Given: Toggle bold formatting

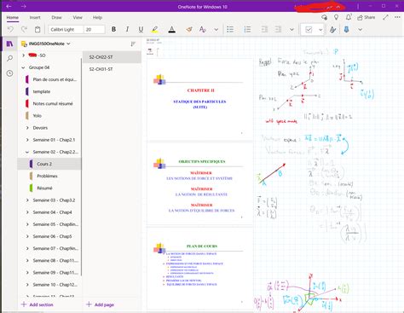Looking at the screenshot, I should click(x=113, y=29).
